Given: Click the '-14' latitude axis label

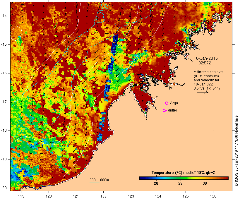Looking at the screenshot, I should (x=4, y=16).
